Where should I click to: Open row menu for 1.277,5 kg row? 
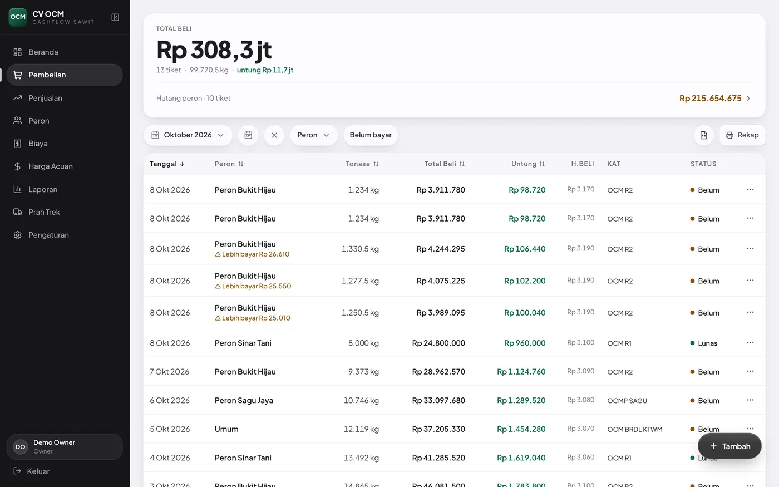[750, 281]
